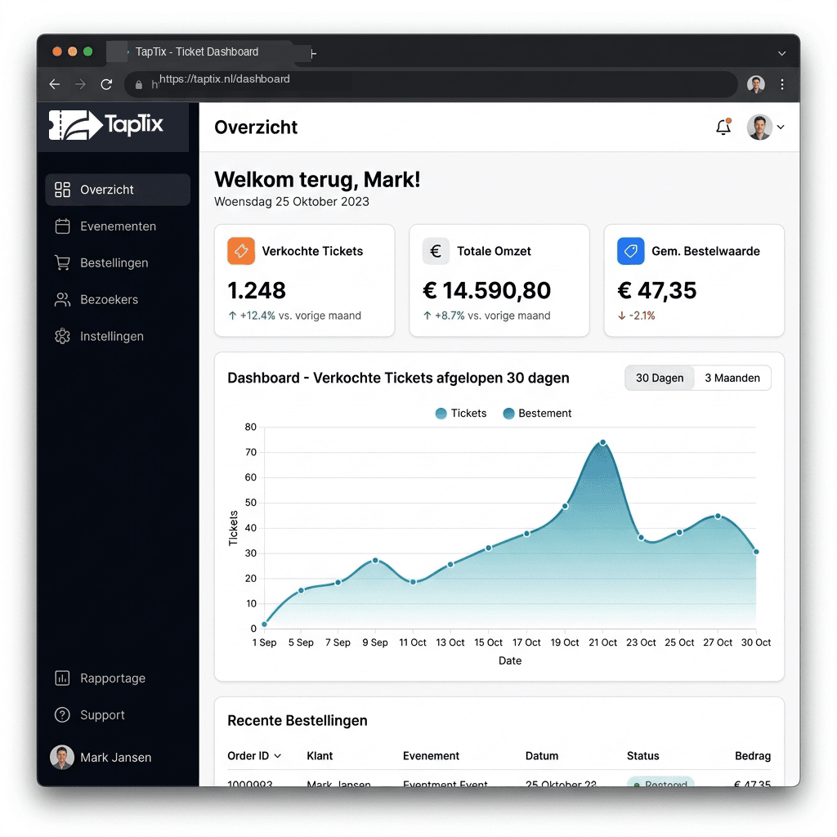837x837 pixels.
Task: Open the Evenementen sidebar item
Action: point(118,226)
